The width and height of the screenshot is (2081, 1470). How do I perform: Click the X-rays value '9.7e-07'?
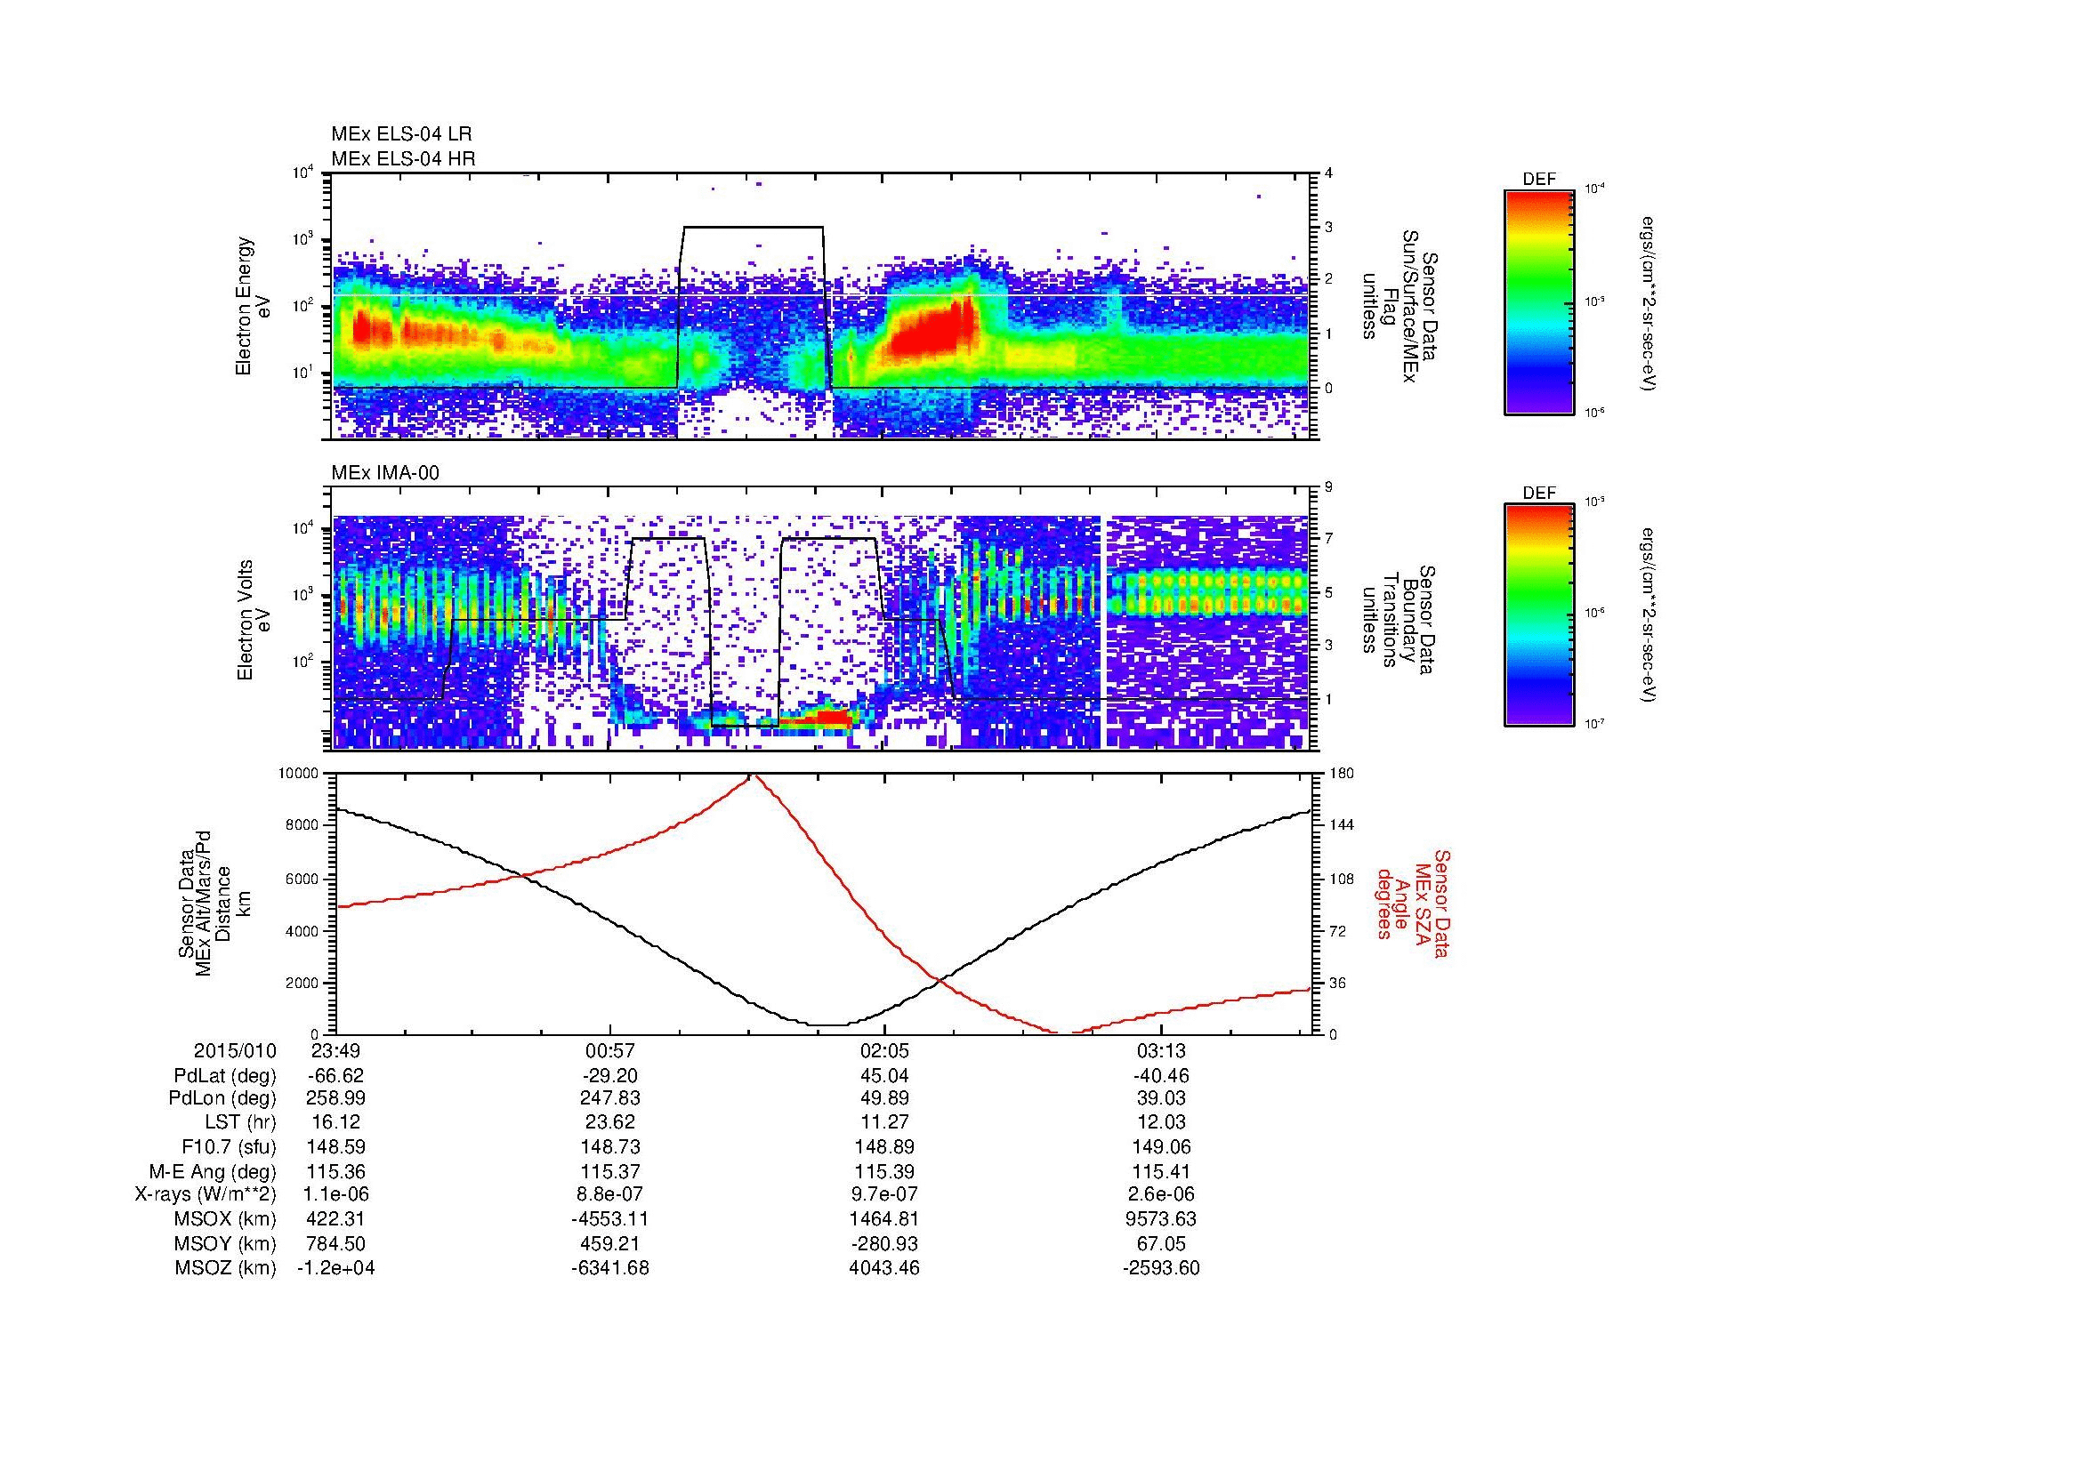point(884,1194)
